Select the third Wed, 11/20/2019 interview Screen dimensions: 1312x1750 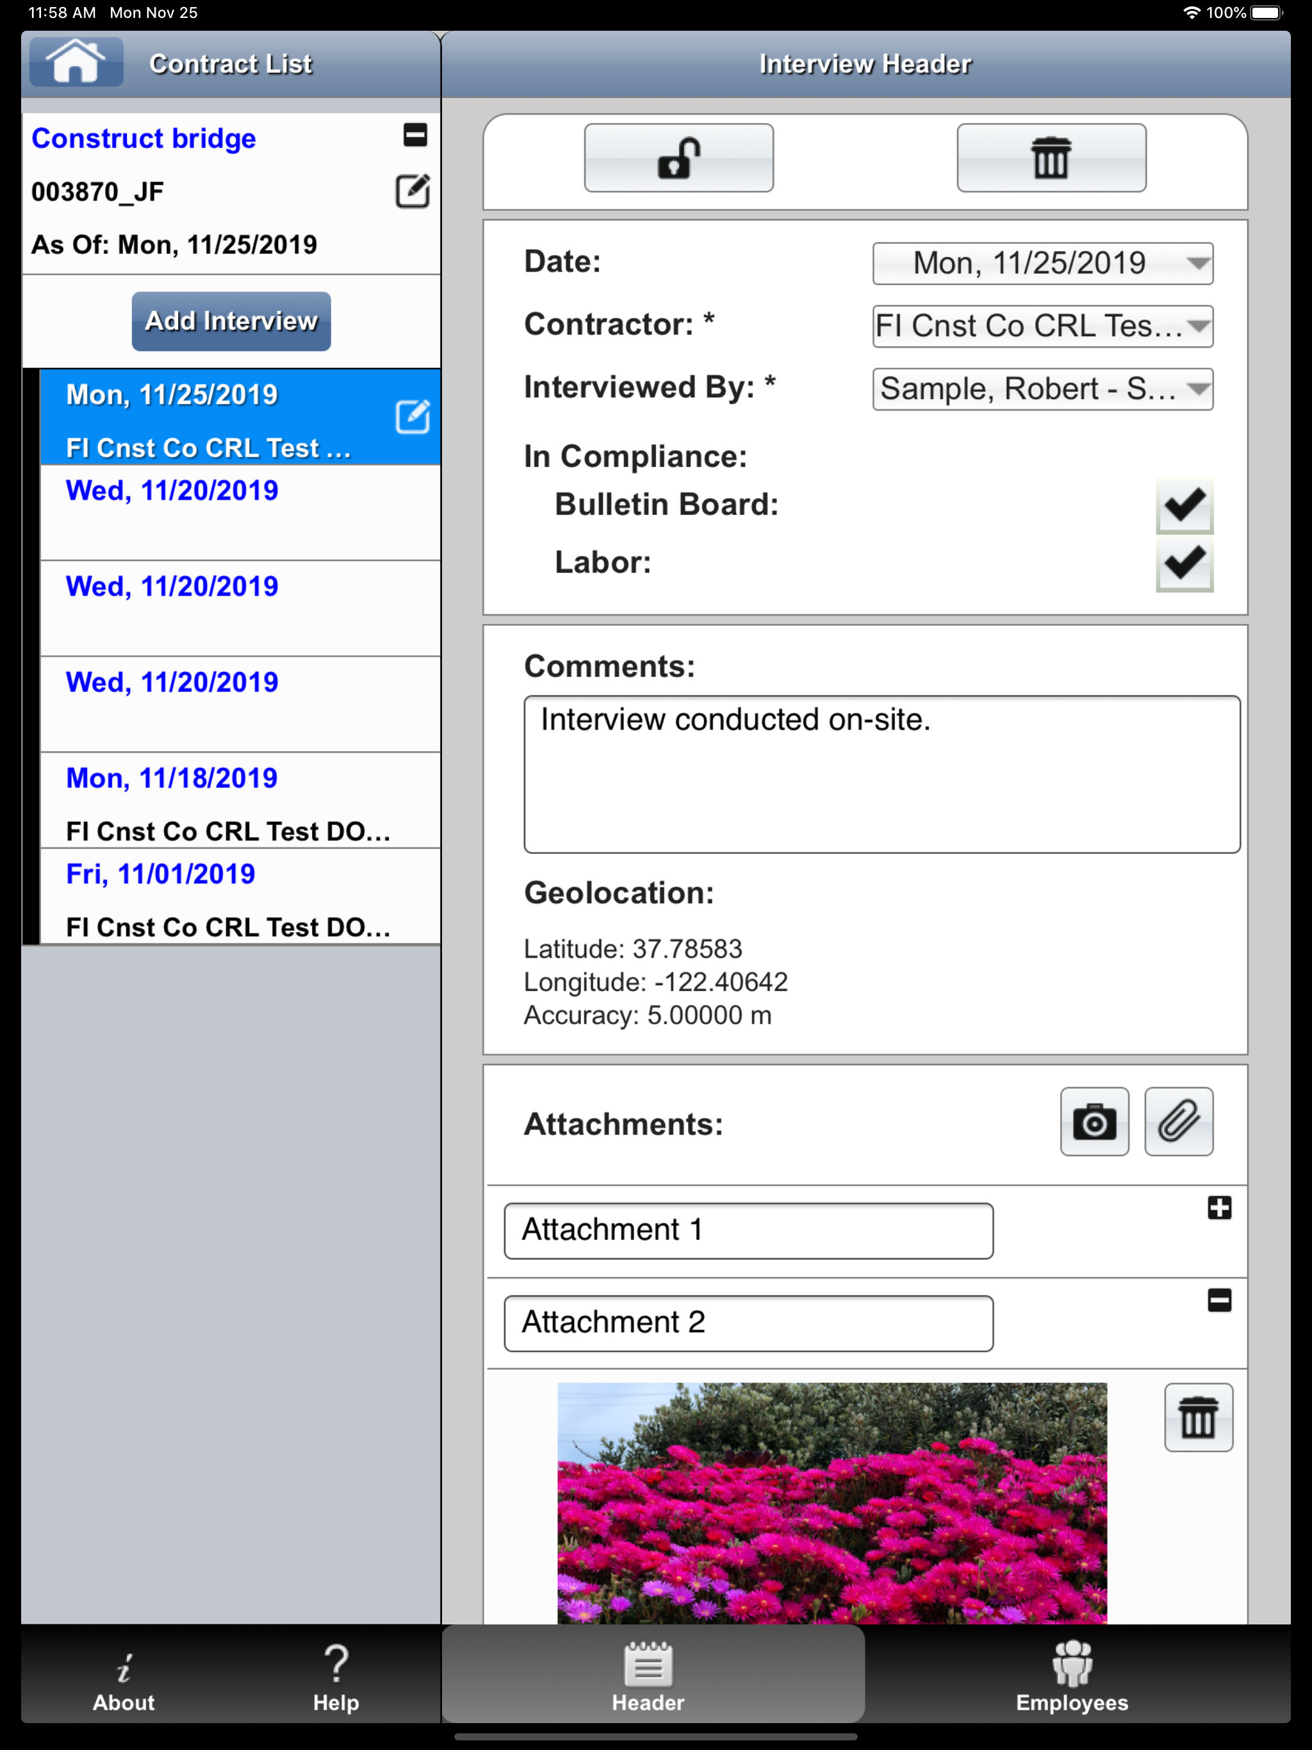coord(240,704)
